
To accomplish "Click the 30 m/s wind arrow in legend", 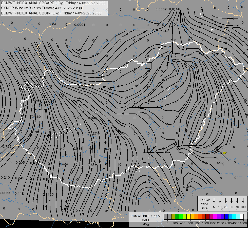I will click(x=231, y=200).
